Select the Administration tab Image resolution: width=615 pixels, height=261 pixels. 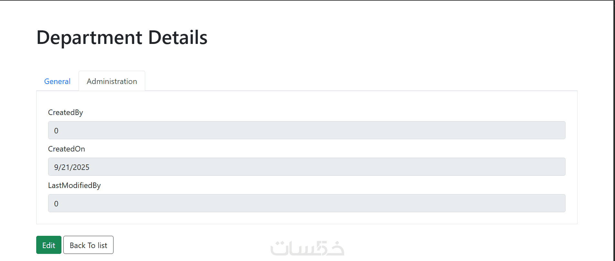(x=112, y=81)
